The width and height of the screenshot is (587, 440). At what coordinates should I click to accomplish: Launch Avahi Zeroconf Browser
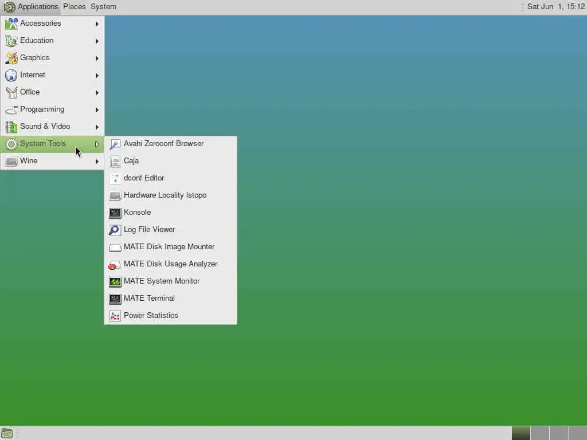(x=170, y=144)
